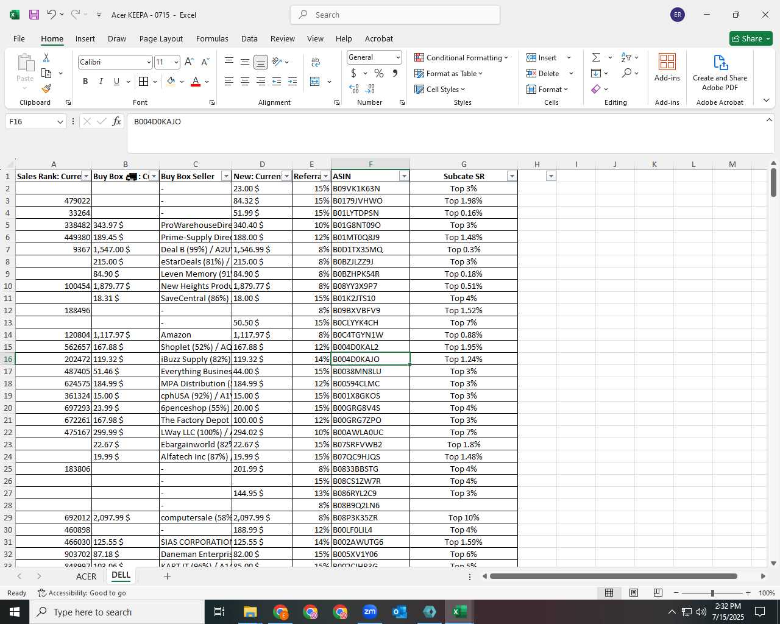This screenshot has height=624, width=780.
Task: Click the zoom slider handle
Action: coord(712,593)
